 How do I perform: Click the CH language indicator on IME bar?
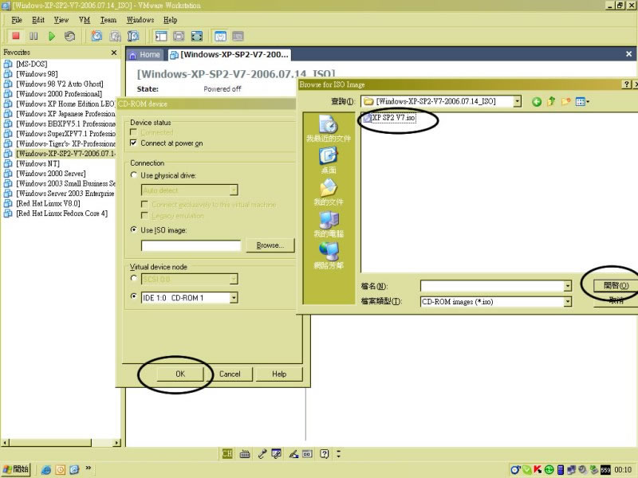pos(227,454)
